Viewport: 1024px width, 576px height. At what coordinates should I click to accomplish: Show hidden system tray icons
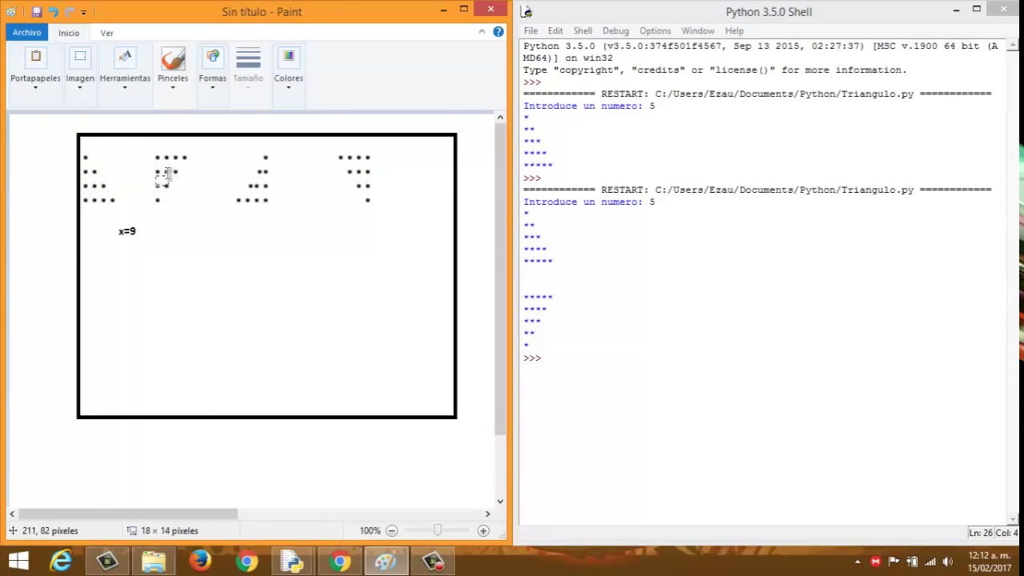(x=858, y=562)
